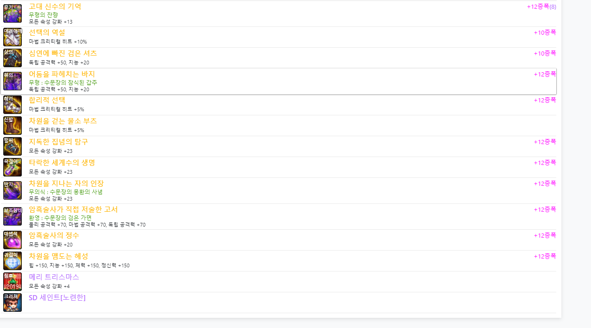Click the ring (반지) equipment icon
The width and height of the screenshot is (591, 328).
(x=13, y=190)
